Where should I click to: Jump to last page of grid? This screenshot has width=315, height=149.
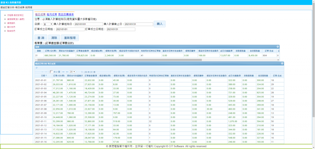tap(67, 71)
